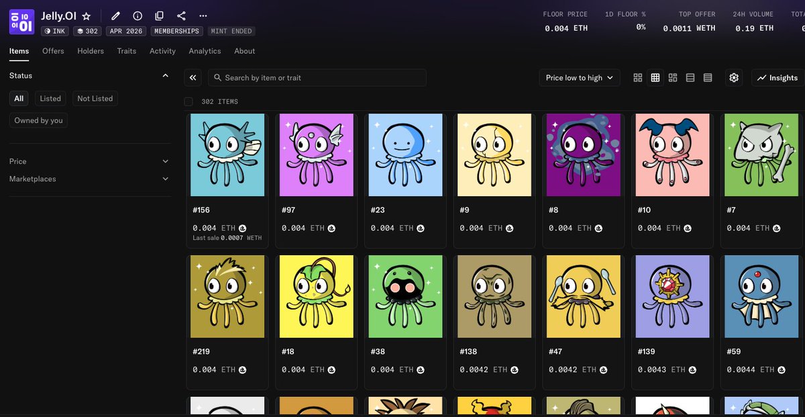This screenshot has width=805, height=417.
Task: Collapse the filters sidebar with double-arrow button
Action: tap(193, 78)
